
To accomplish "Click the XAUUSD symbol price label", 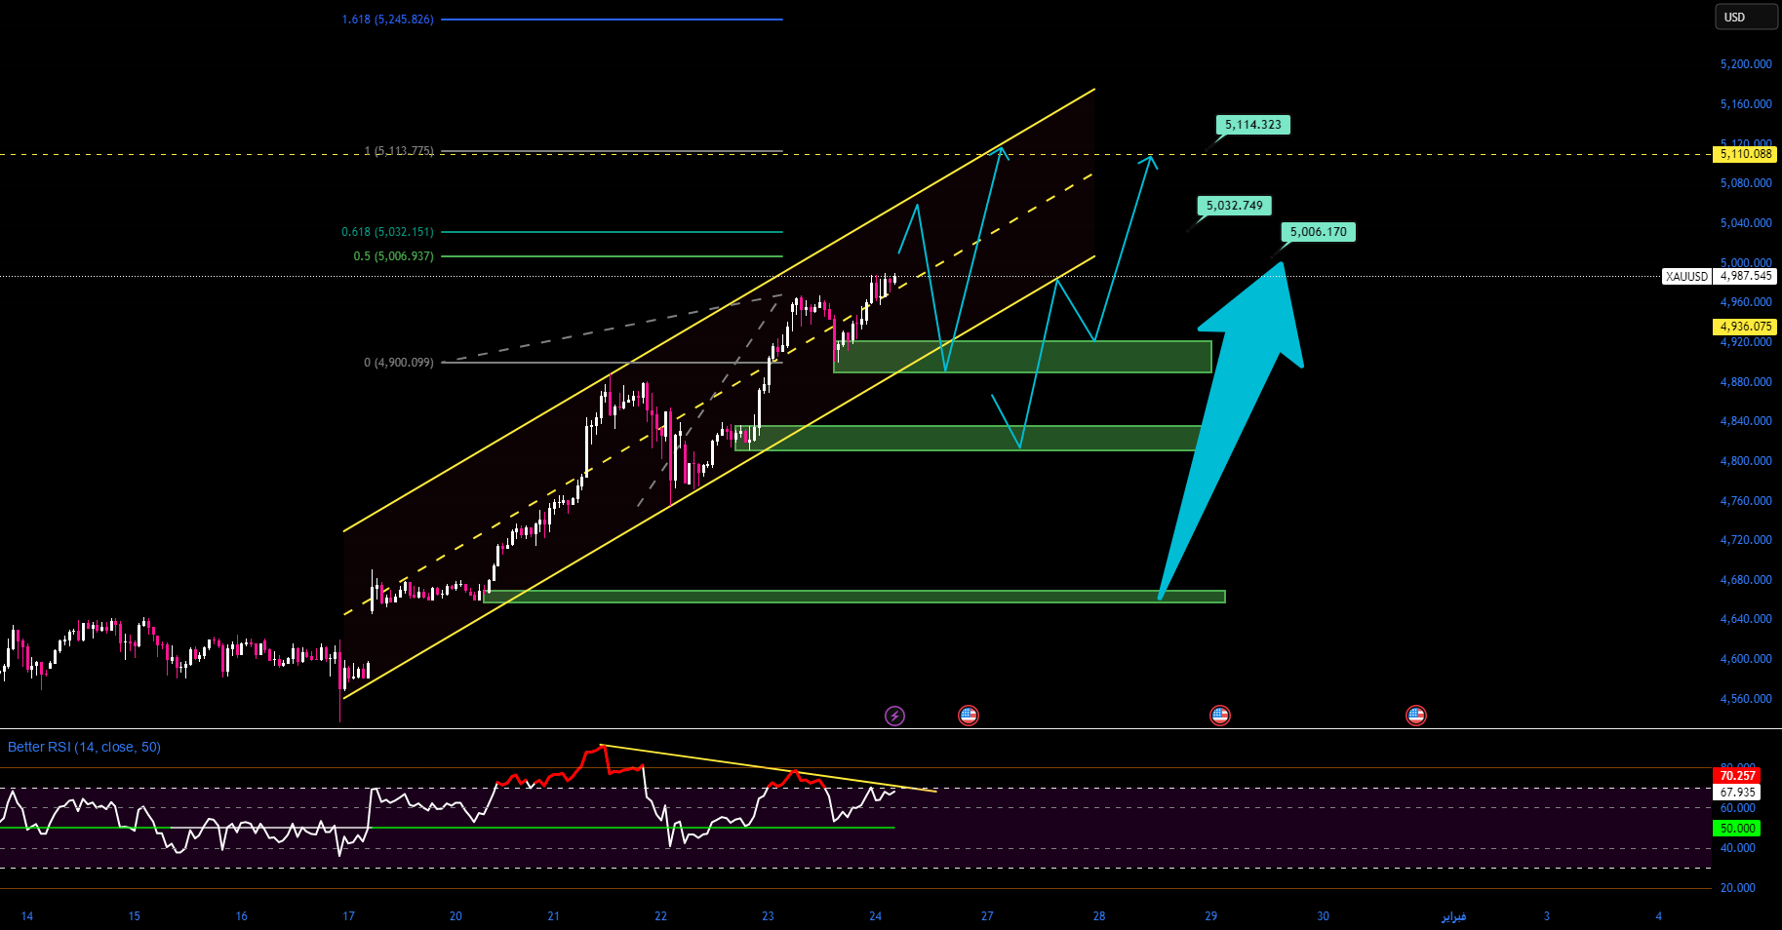I will click(1686, 277).
